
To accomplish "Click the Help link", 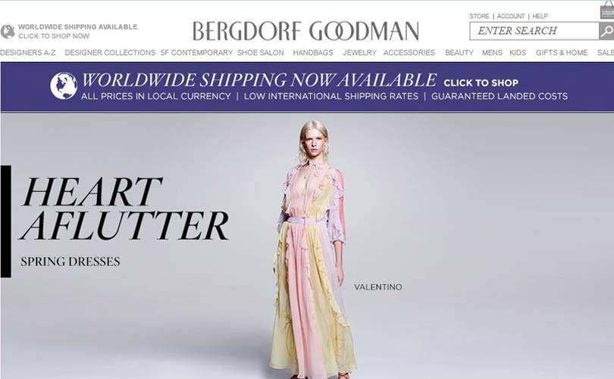I will click(x=540, y=16).
